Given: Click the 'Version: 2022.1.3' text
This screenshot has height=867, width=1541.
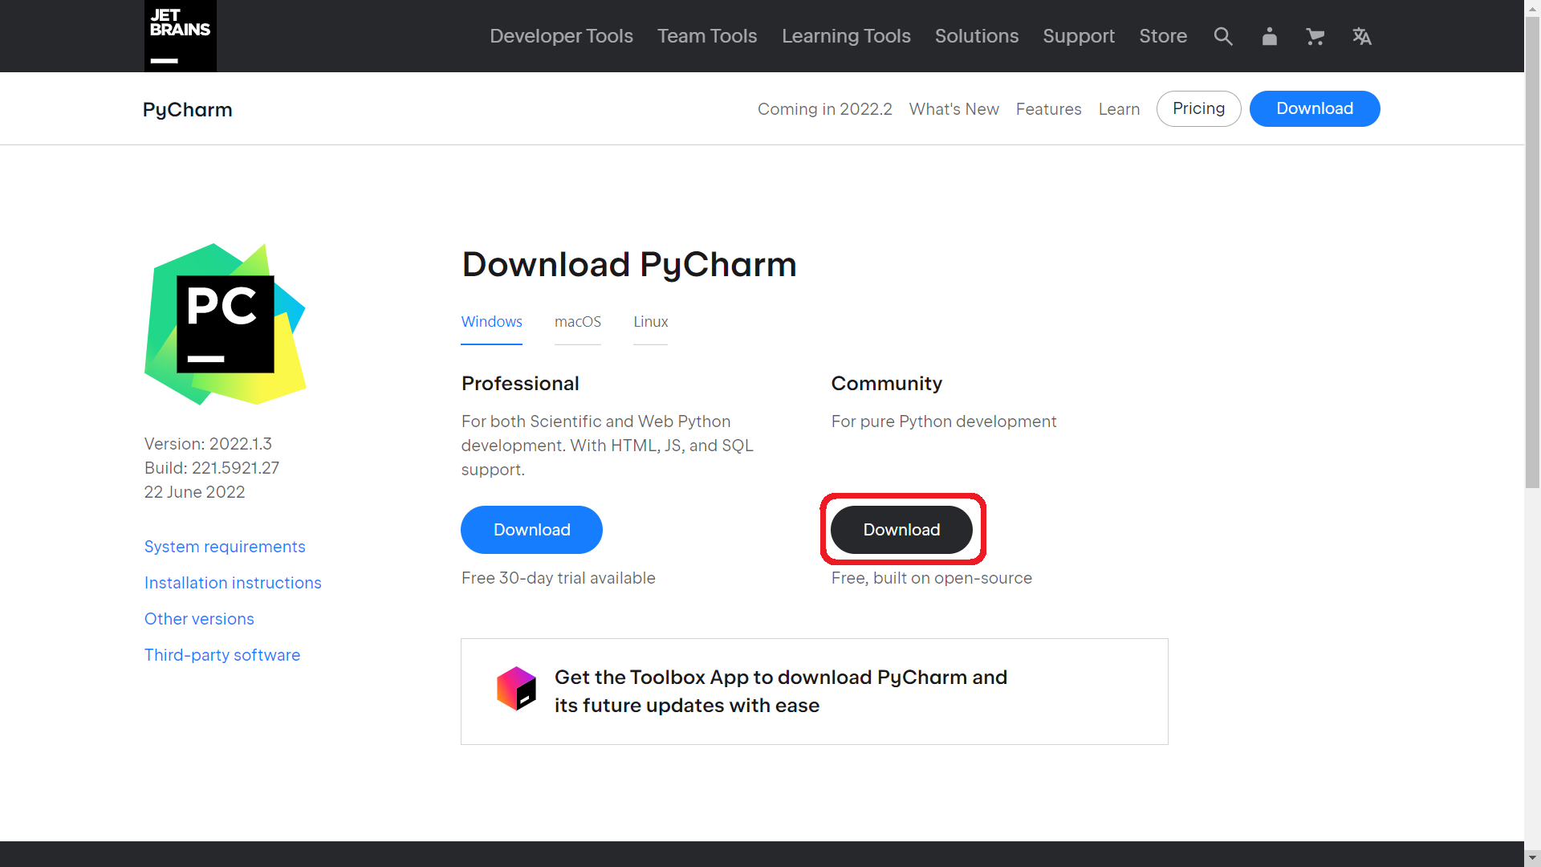Looking at the screenshot, I should (x=208, y=444).
